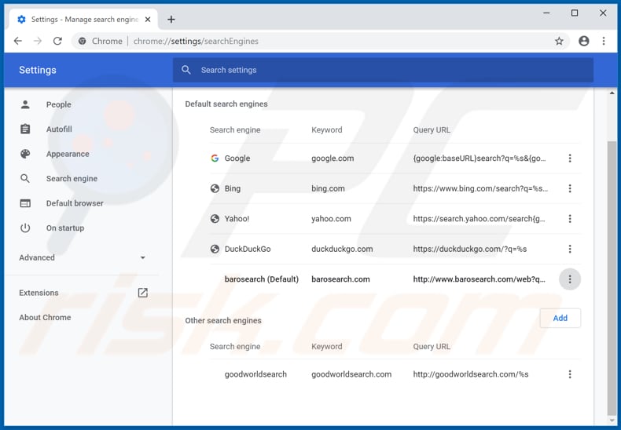
Task: Click the People person icon in sidebar
Action: tap(25, 104)
